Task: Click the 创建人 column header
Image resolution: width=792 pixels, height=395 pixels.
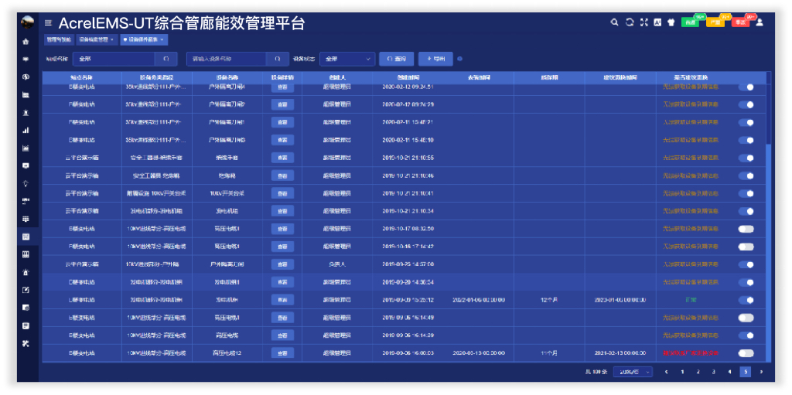Action: click(x=337, y=77)
